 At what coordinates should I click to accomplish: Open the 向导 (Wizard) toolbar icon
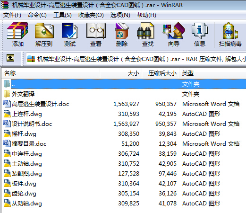[174, 31]
